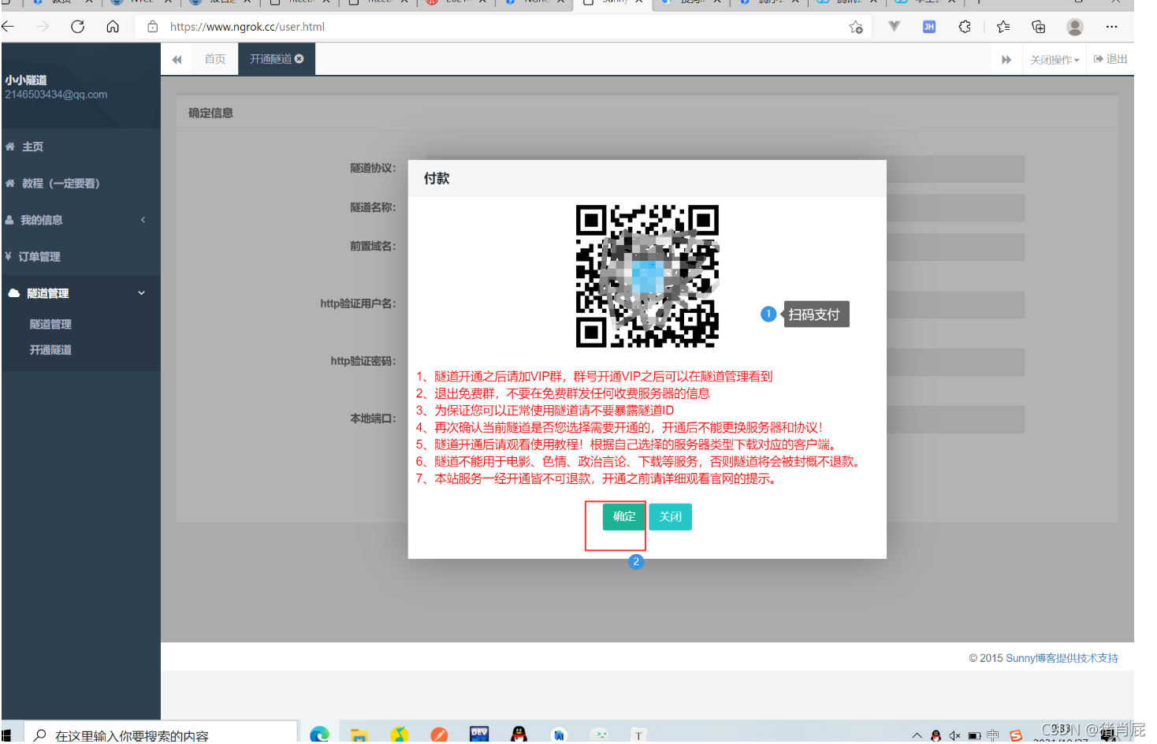This screenshot has width=1157, height=744.
Task: Click the 关闭 button in payment dialog
Action: [x=671, y=517]
